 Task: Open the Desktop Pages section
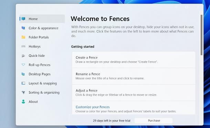point(40,74)
